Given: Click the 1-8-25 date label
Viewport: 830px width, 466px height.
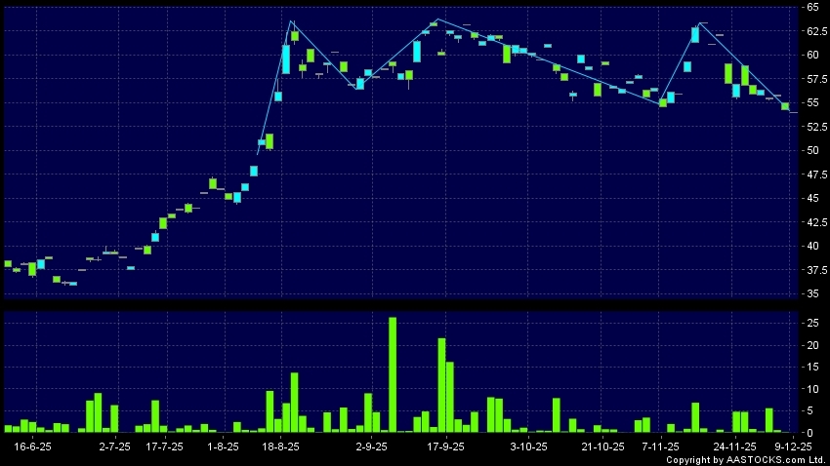Looking at the screenshot, I should [x=224, y=446].
